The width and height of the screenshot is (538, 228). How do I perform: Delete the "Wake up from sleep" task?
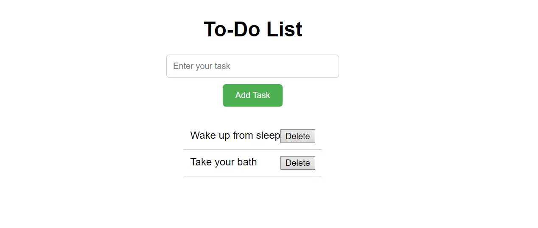coord(297,136)
